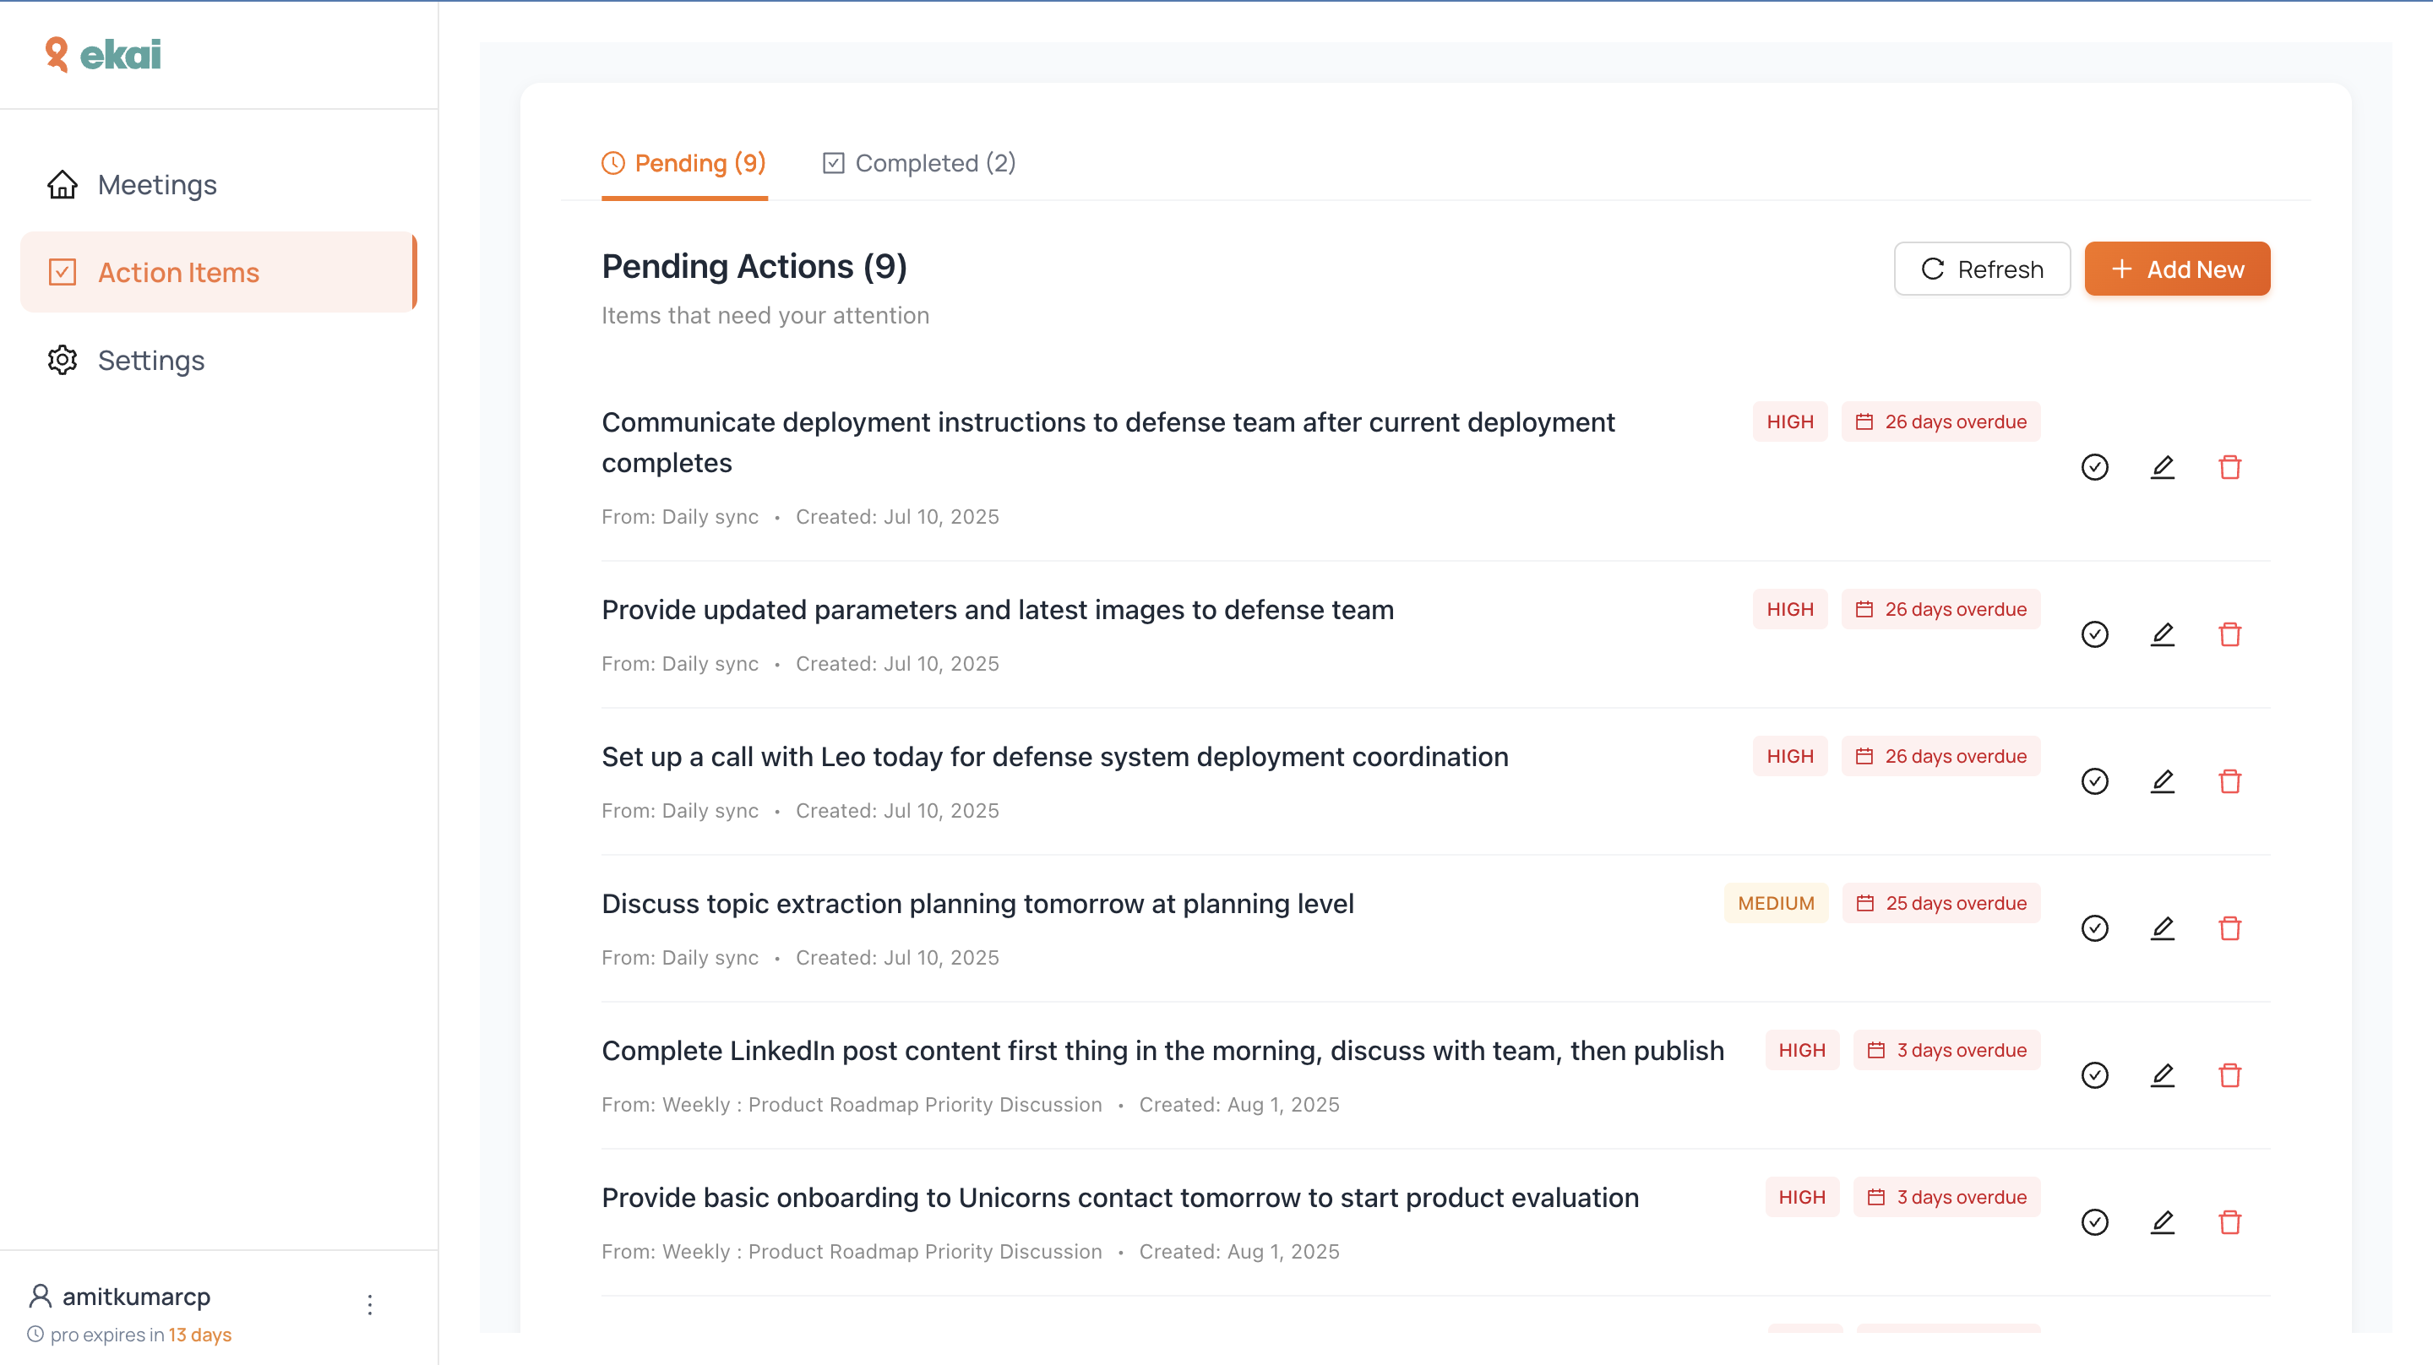Open Meetings in the sidebar
Viewport: 2433px width, 1365px height.
[157, 185]
